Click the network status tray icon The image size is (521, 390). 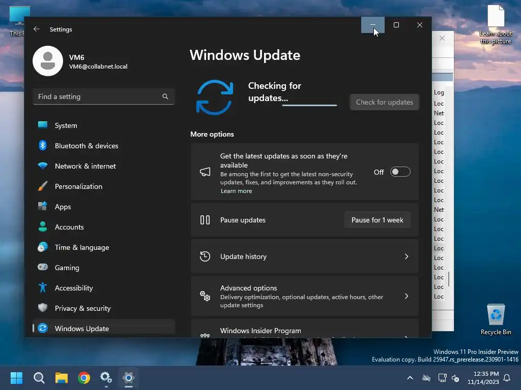(442, 378)
